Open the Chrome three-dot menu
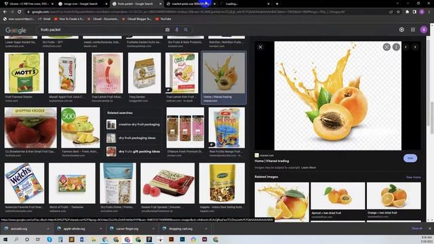The image size is (434, 244). (x=429, y=12)
